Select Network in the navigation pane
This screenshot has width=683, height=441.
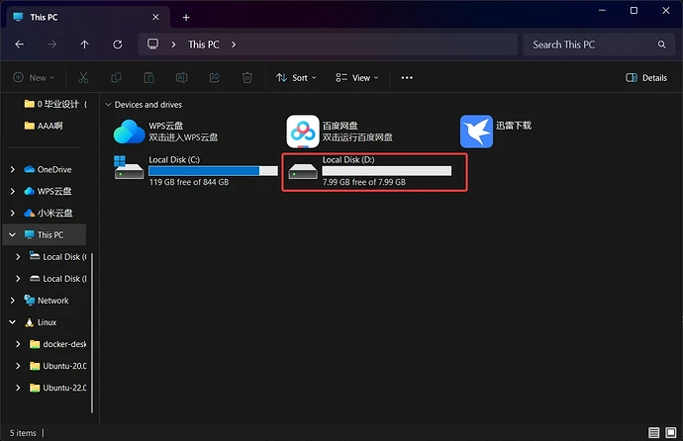52,301
